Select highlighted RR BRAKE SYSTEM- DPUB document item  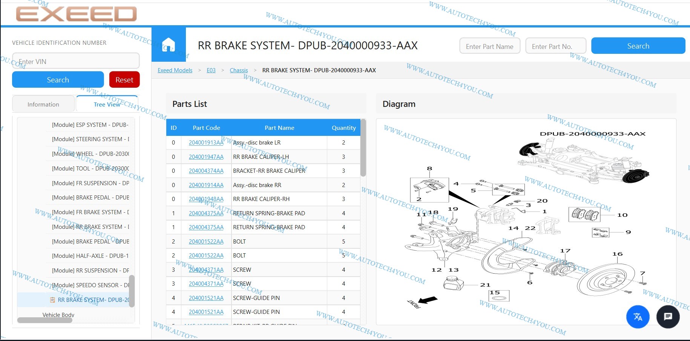pyautogui.click(x=90, y=300)
